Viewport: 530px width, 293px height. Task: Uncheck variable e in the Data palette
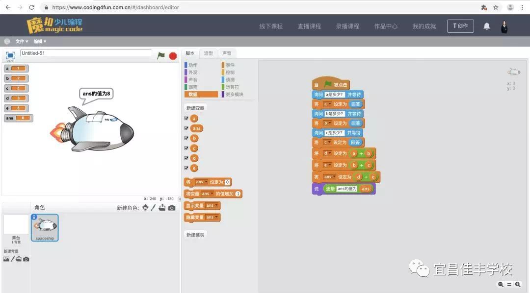point(186,169)
